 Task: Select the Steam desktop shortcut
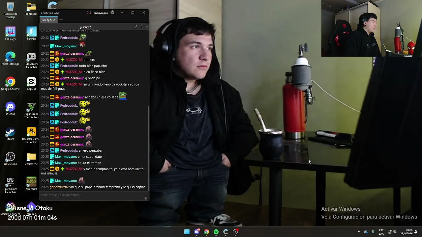point(10,134)
